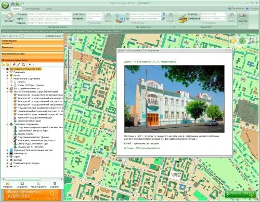
Task: Expand the Памятники tree node
Action: 7,72
